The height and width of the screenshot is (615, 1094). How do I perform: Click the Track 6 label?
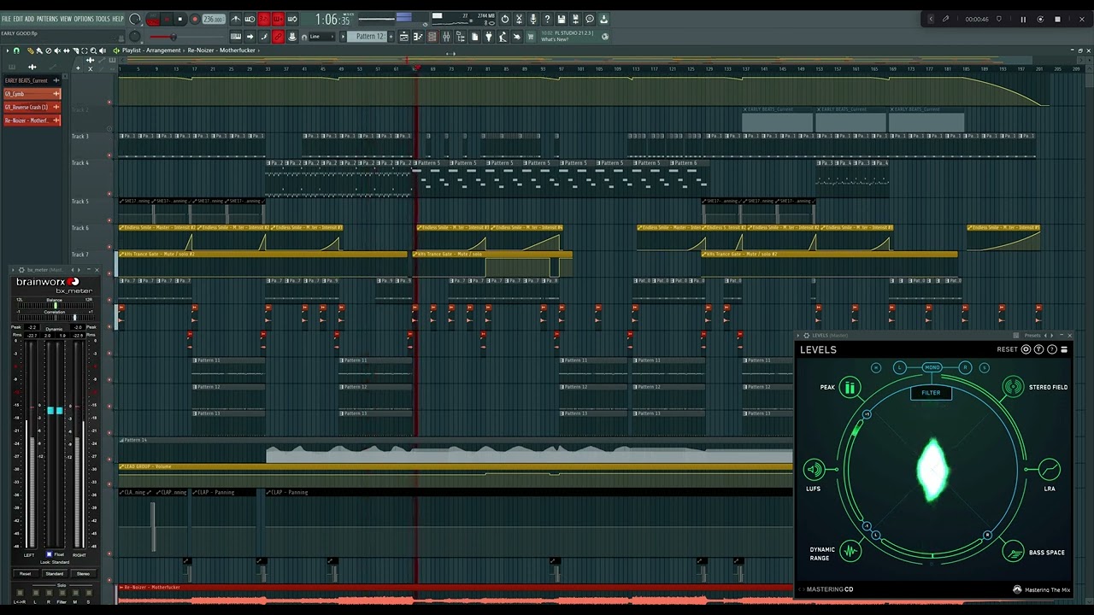point(80,228)
